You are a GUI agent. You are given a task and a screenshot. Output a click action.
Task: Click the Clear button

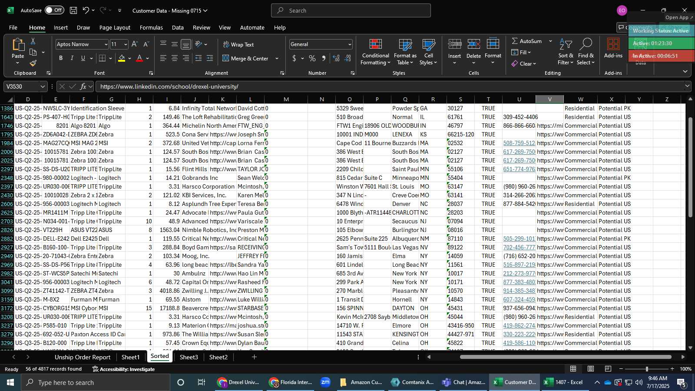tap(524, 63)
